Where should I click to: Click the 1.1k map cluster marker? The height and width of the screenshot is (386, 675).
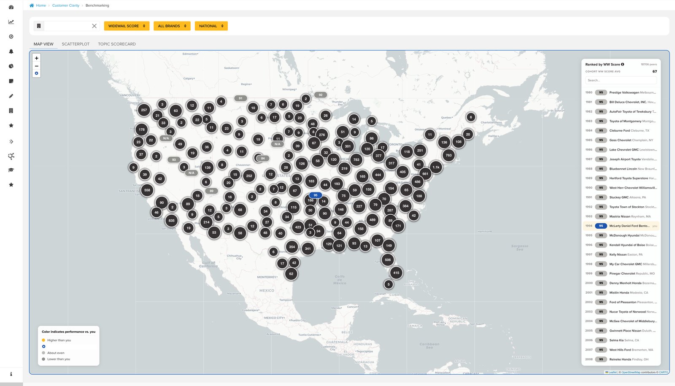[x=436, y=167]
